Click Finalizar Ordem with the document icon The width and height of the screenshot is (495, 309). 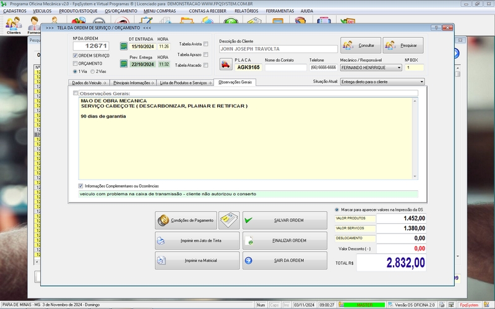(x=285, y=240)
